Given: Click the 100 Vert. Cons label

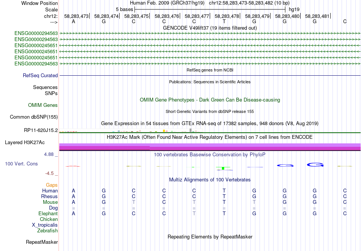Looking at the screenshot, I should pos(21,164).
